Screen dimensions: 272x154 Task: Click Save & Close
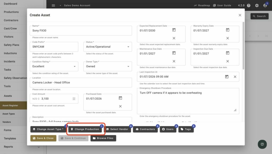(x=43, y=138)
